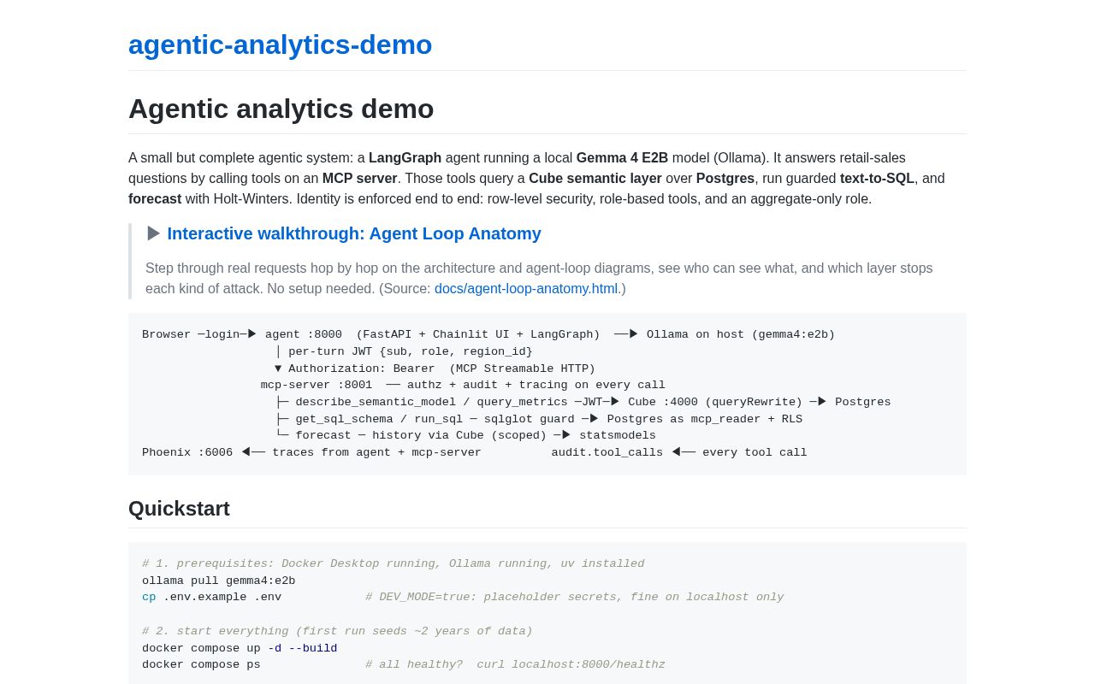
Task: Click "mcp-server :8001" in the diagram
Action: [317, 385]
